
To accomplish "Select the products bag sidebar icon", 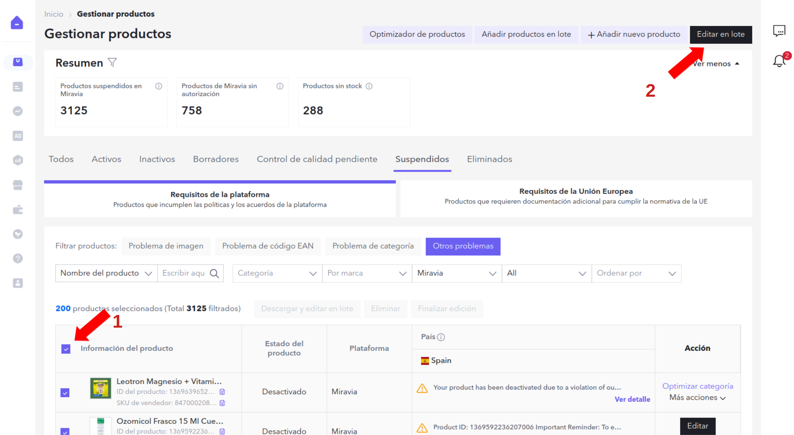I will 18,62.
